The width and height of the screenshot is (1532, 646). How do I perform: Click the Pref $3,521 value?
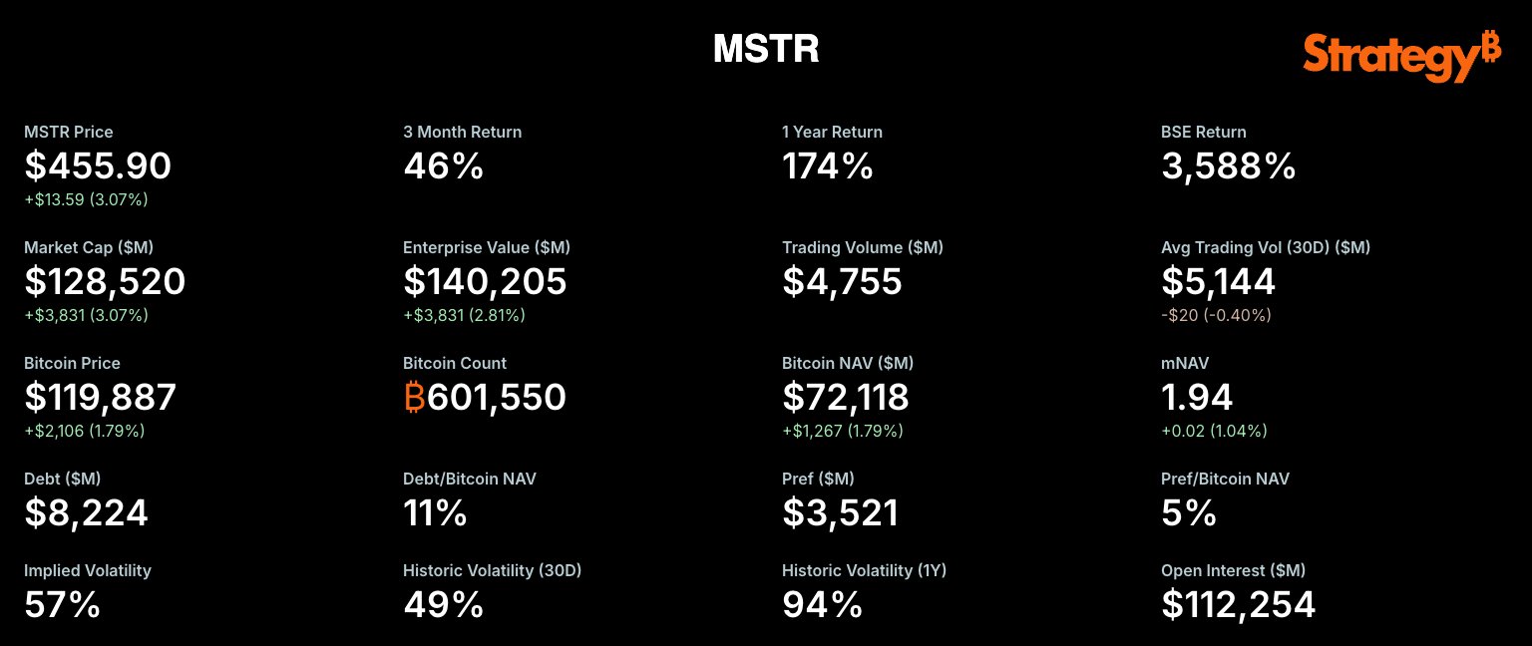pyautogui.click(x=840, y=513)
